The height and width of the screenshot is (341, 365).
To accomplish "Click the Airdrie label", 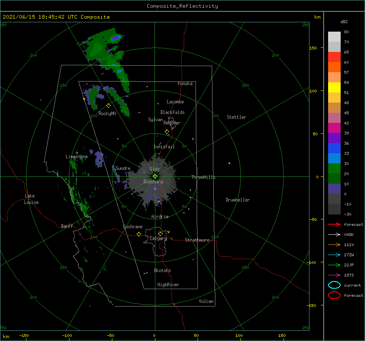I will [160, 217].
